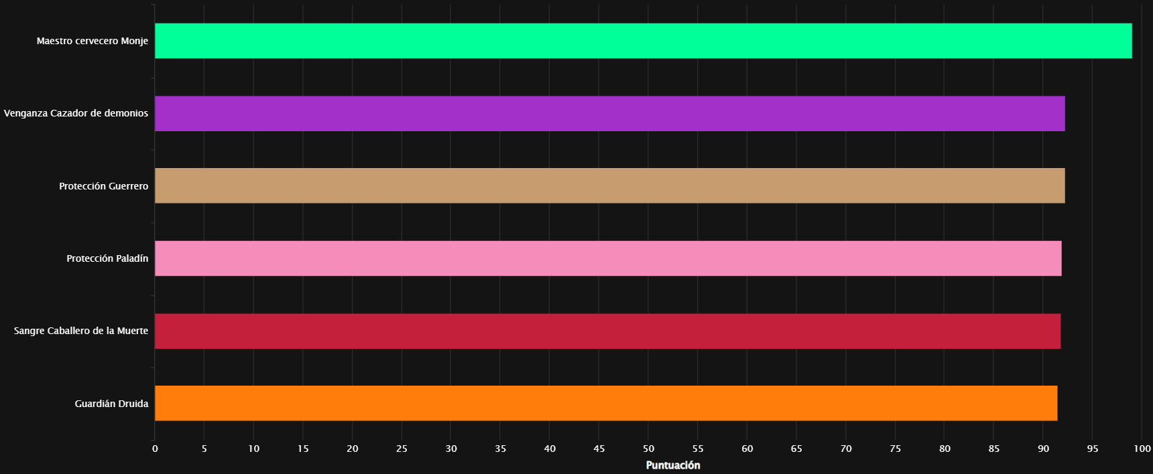The height and width of the screenshot is (474, 1153).
Task: Click the 90 tick label on the axis
Action: pos(1043,449)
